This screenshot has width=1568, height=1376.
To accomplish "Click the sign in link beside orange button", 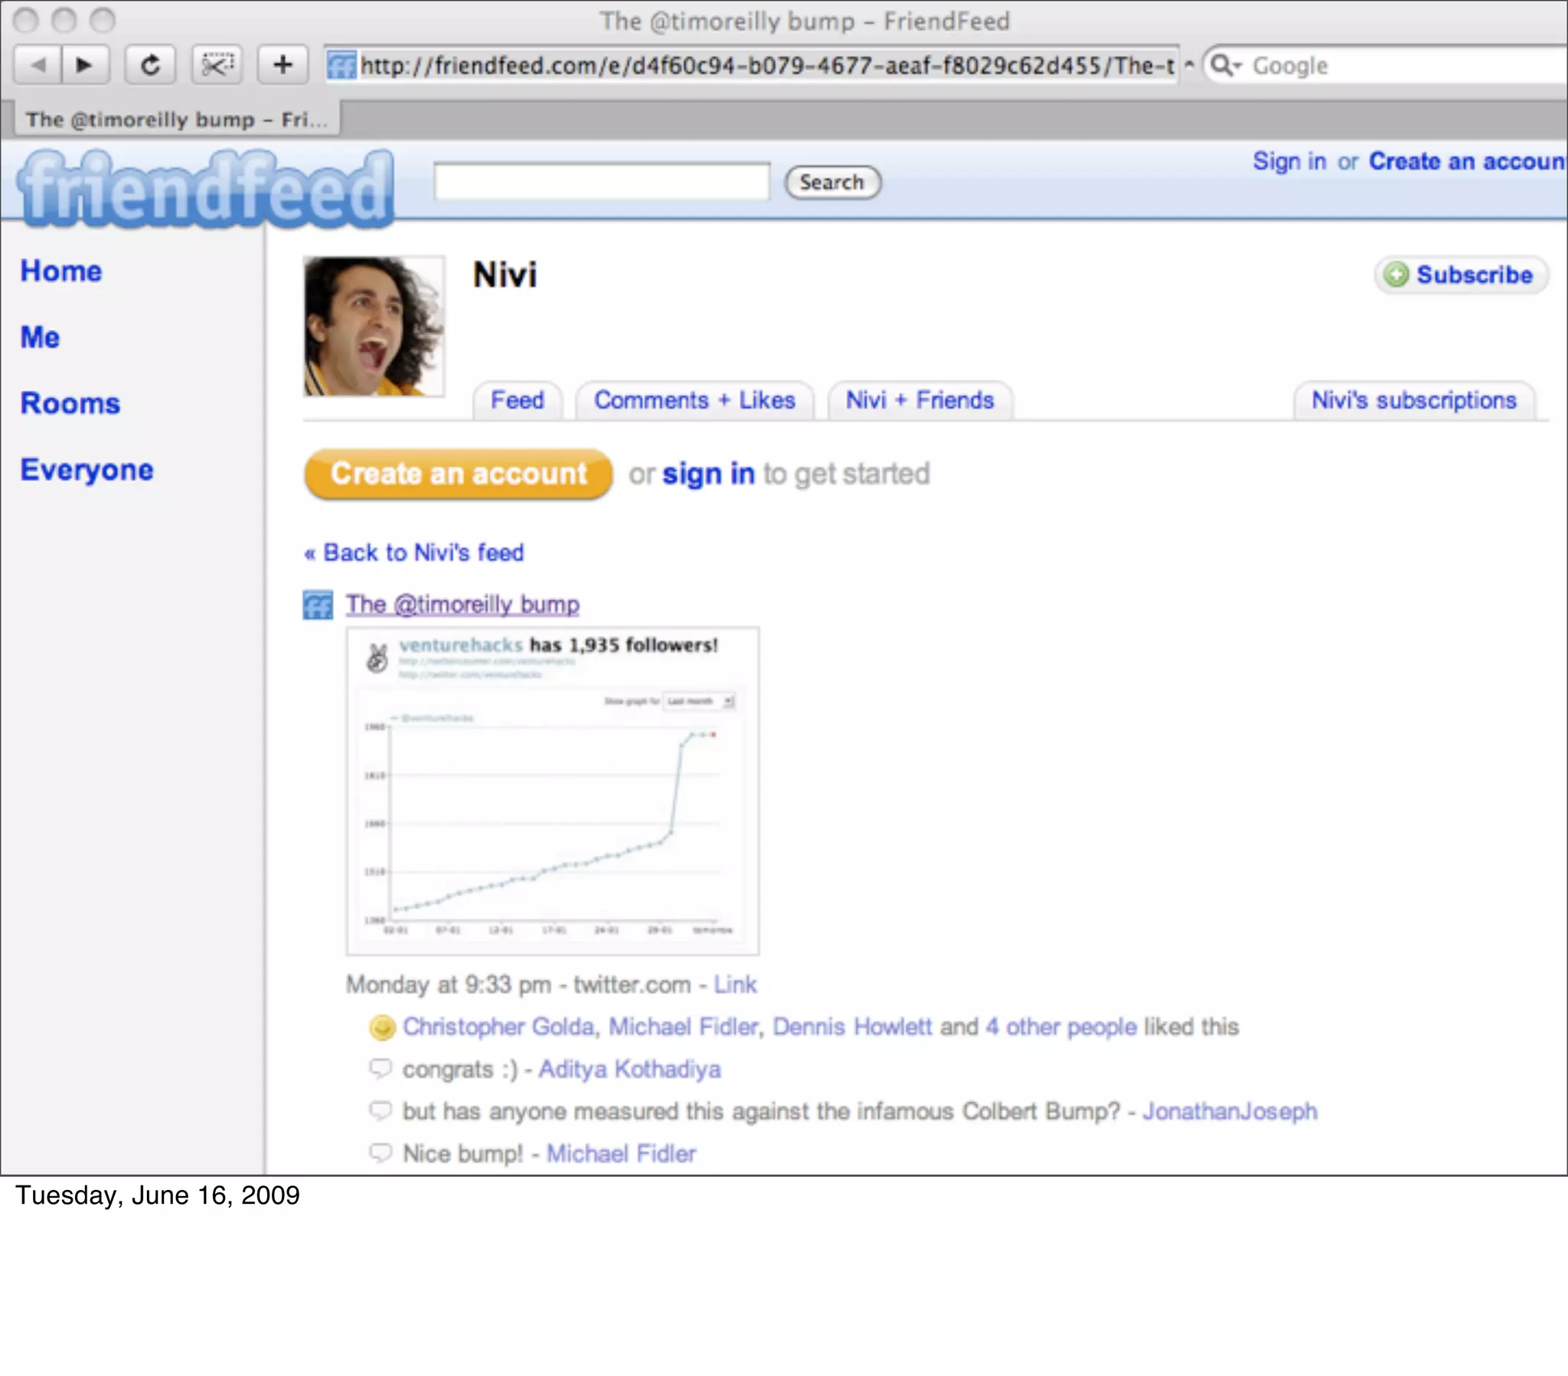I will 709,474.
